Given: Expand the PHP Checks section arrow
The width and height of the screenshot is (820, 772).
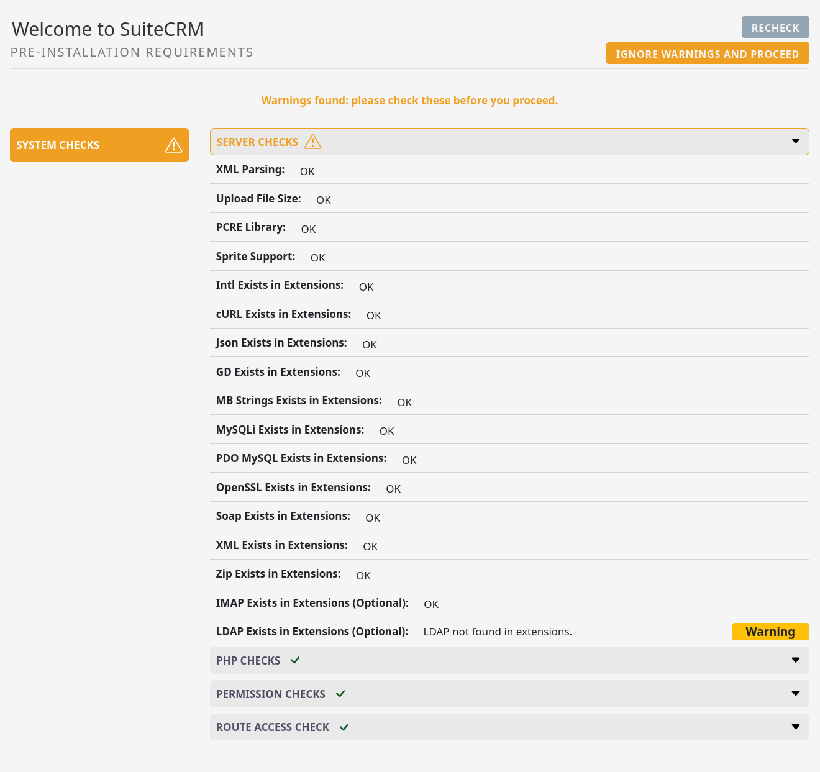Looking at the screenshot, I should pyautogui.click(x=795, y=660).
